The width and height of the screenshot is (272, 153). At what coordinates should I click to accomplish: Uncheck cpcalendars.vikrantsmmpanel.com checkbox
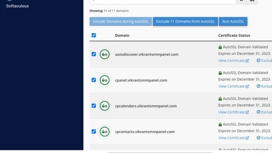(x=93, y=106)
